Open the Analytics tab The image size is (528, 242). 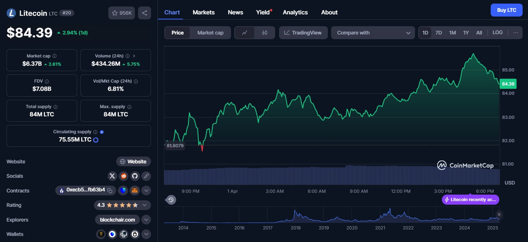(295, 12)
